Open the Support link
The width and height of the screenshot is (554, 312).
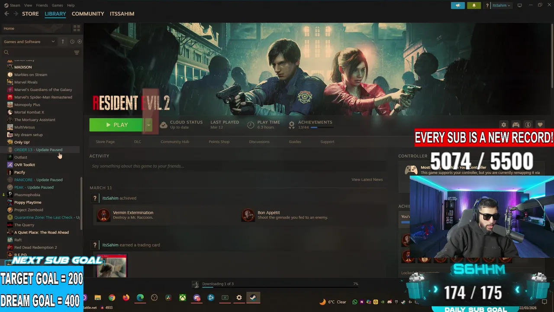[x=327, y=142]
